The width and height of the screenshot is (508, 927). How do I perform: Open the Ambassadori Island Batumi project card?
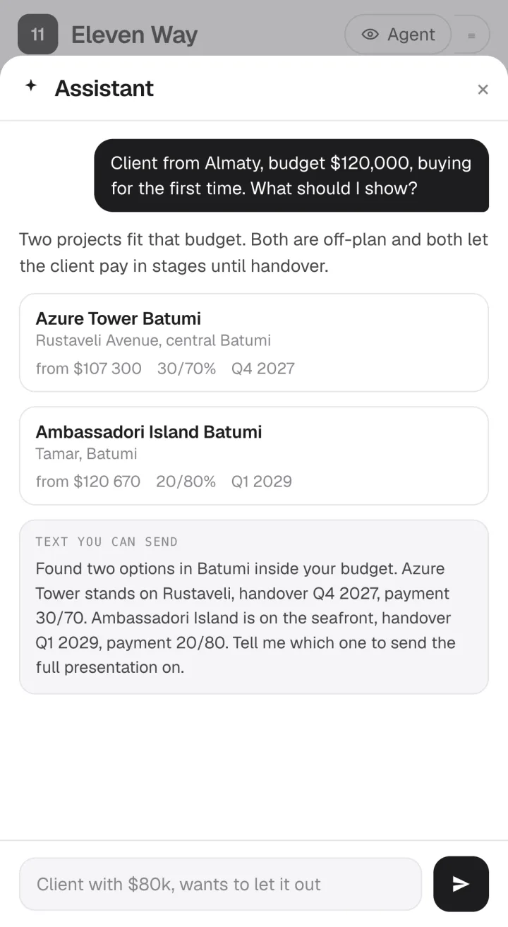coord(254,455)
